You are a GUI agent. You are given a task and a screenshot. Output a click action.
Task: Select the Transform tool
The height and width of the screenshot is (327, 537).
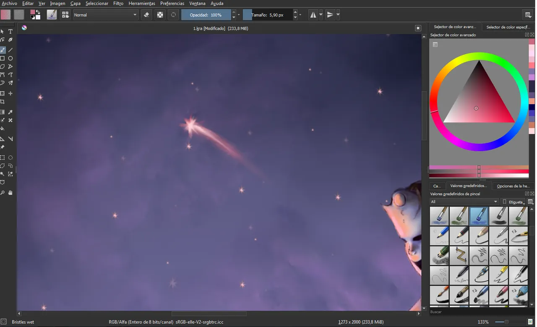point(3,93)
